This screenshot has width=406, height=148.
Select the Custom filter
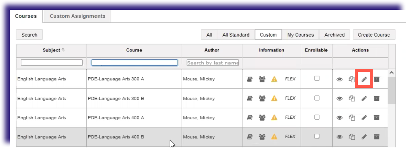[x=268, y=35]
